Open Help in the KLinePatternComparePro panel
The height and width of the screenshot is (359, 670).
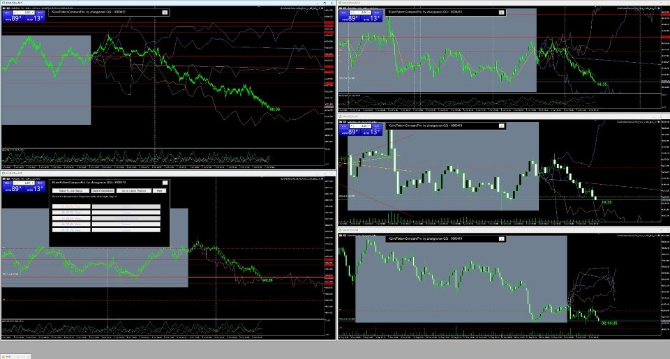click(x=159, y=191)
